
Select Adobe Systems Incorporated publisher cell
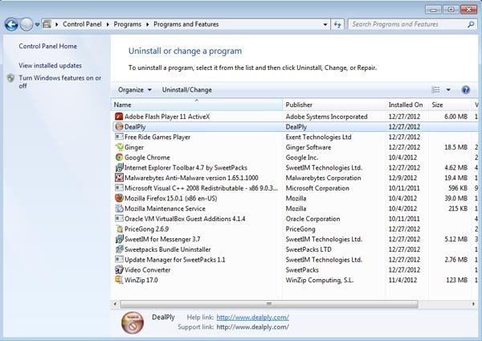coord(326,117)
